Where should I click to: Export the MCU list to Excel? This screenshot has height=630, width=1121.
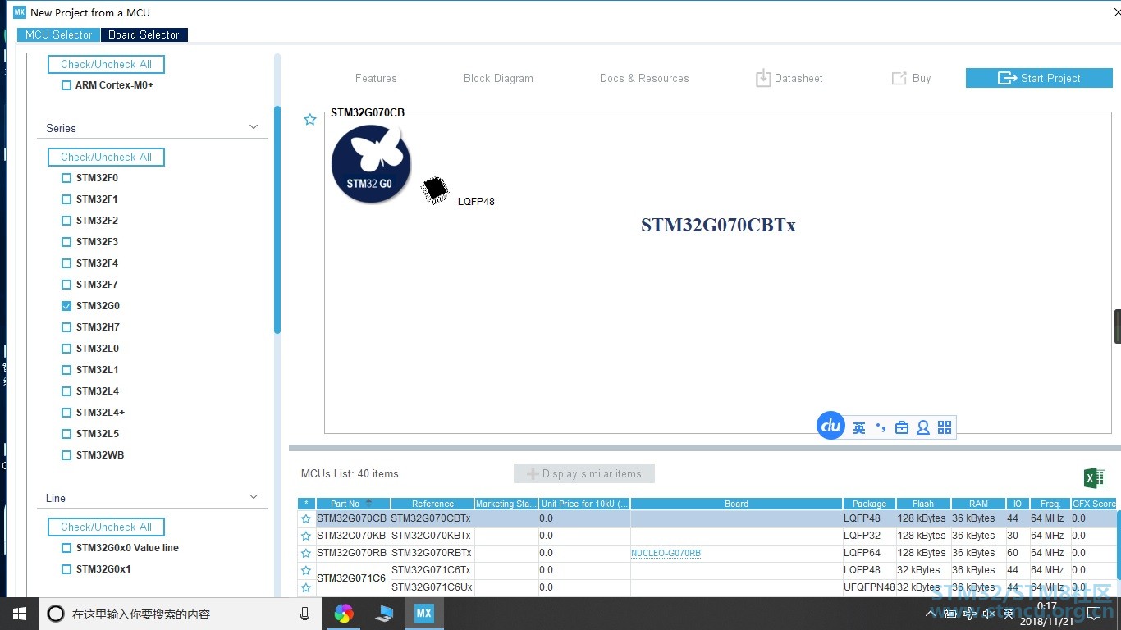(x=1094, y=478)
